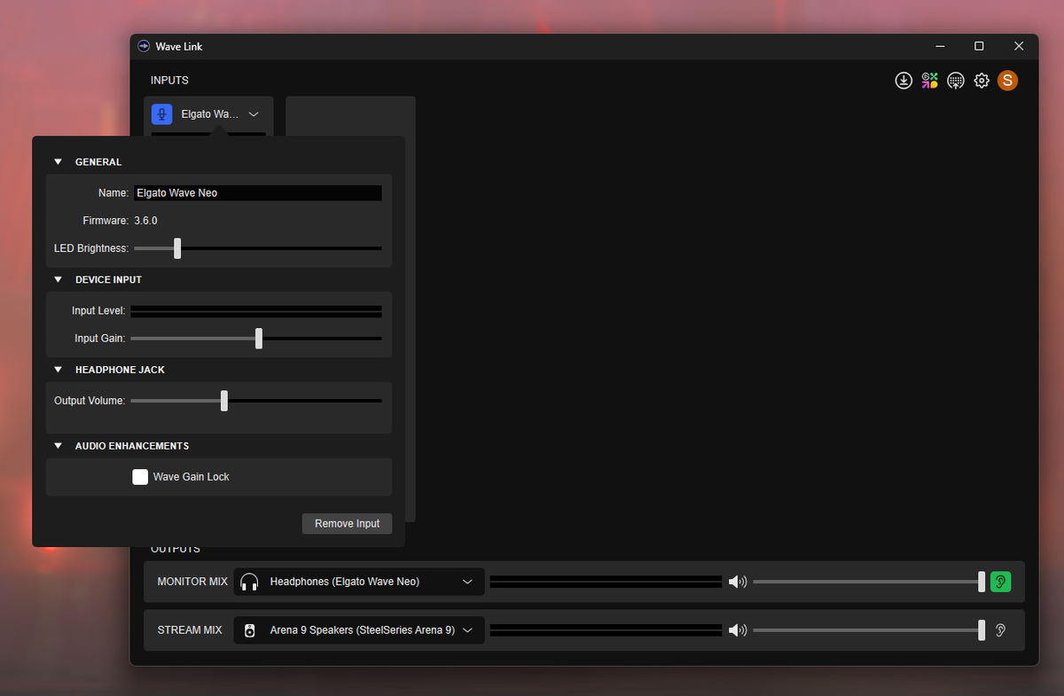Toggle Stream Mix listen ear
Screen dimensions: 1064x696
tap(1000, 630)
